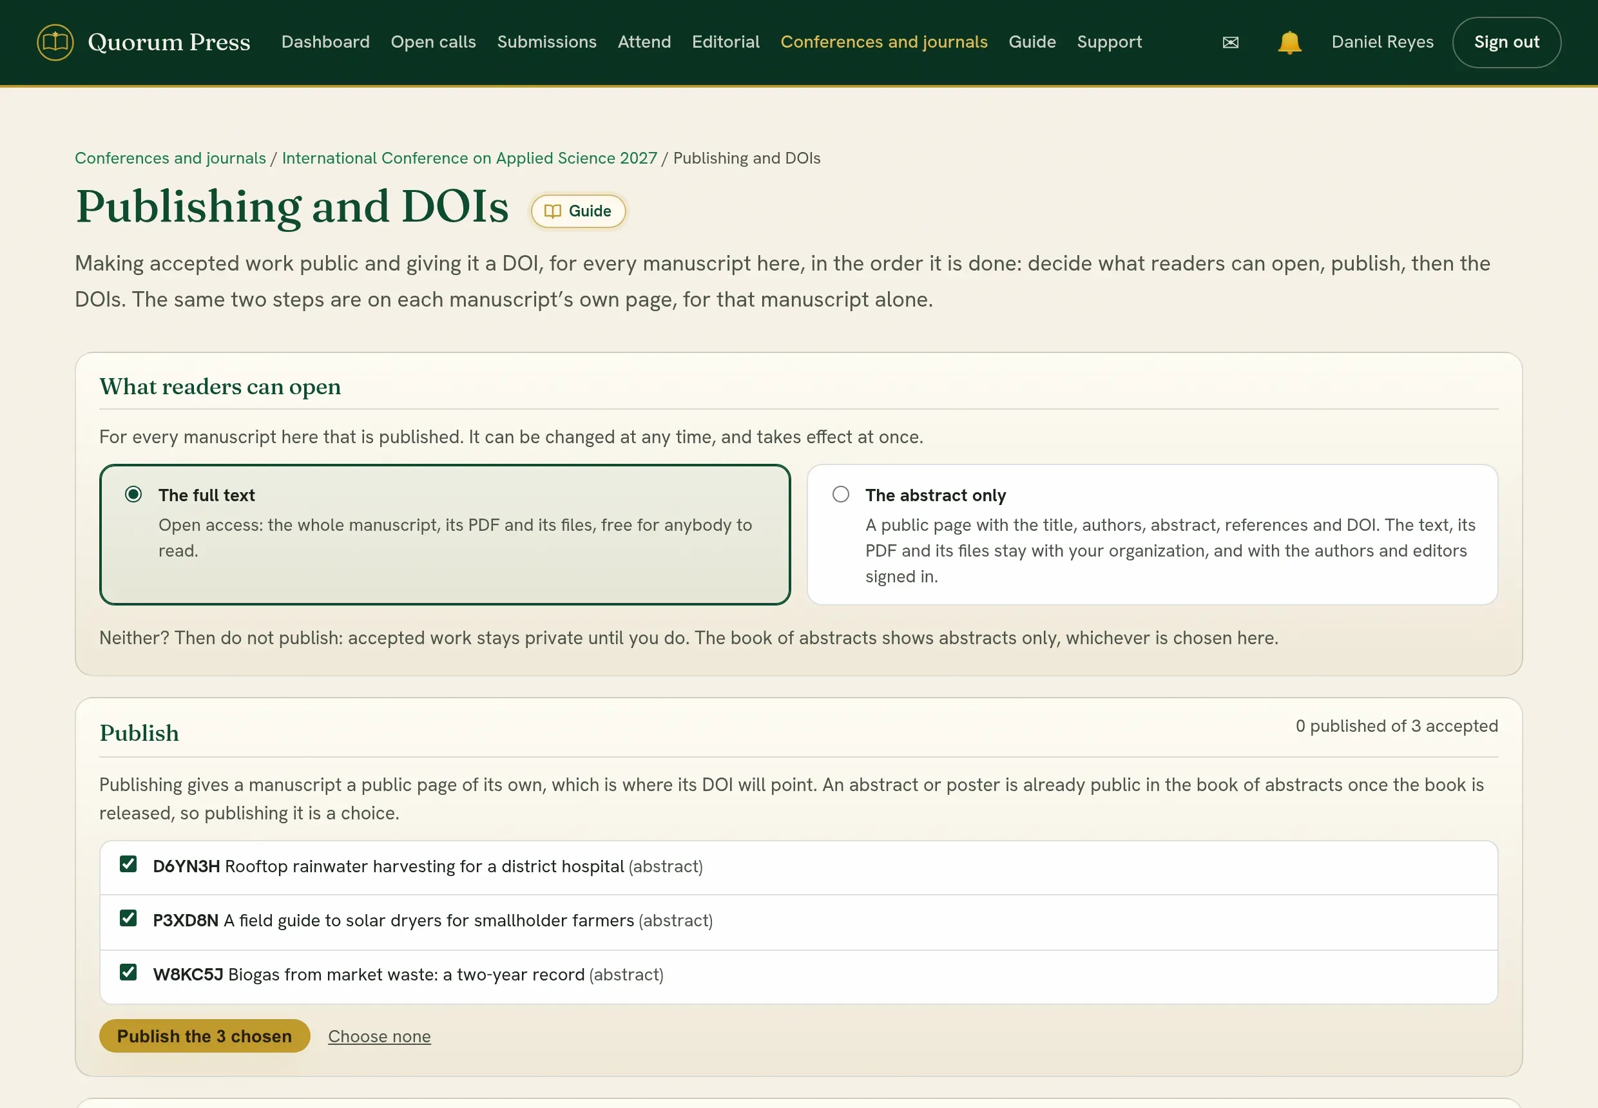Image resolution: width=1598 pixels, height=1108 pixels.
Task: Open Conferences and journals in the nav bar
Action: [x=883, y=42]
